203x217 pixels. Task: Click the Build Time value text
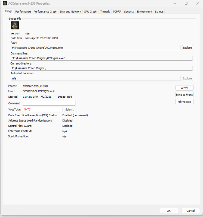click(42, 38)
